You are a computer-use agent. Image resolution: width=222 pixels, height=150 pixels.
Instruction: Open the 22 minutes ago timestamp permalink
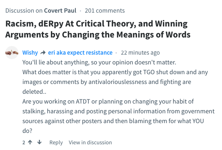(x=140, y=53)
